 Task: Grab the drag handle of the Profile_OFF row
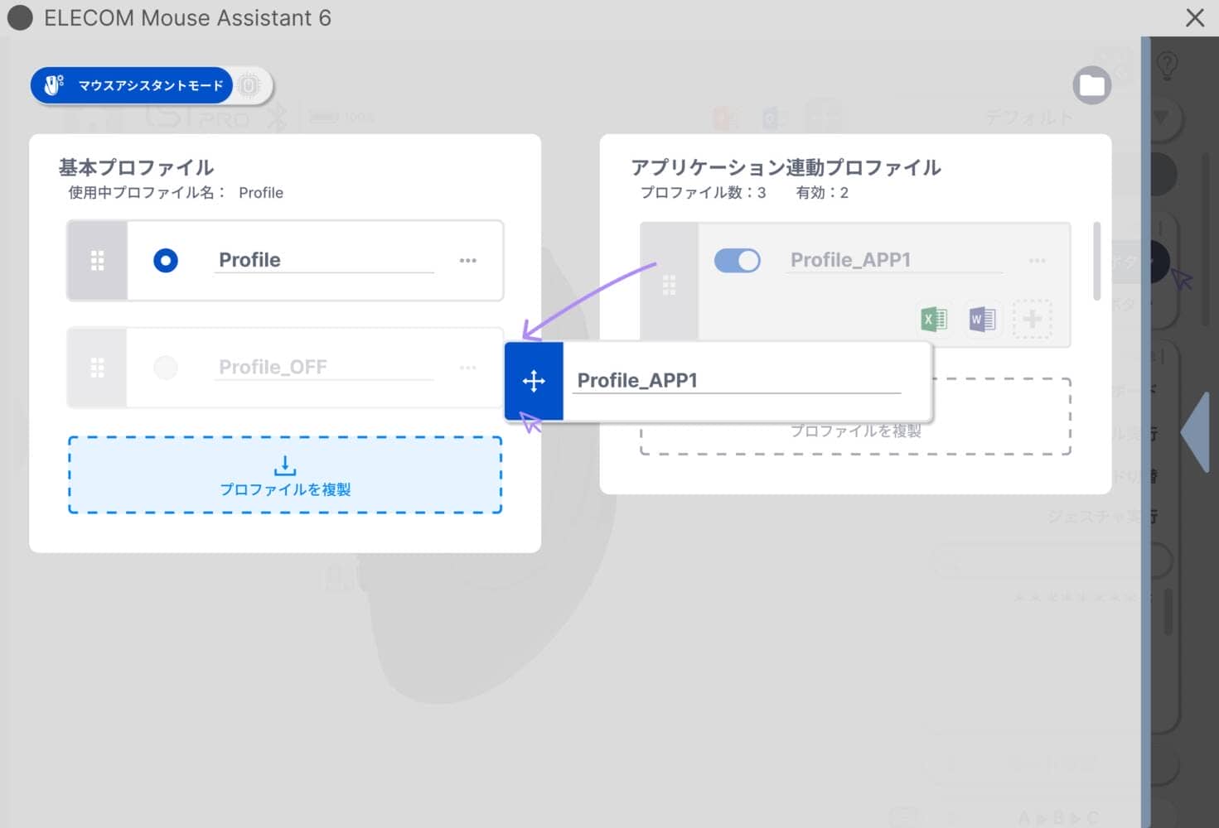pos(97,368)
